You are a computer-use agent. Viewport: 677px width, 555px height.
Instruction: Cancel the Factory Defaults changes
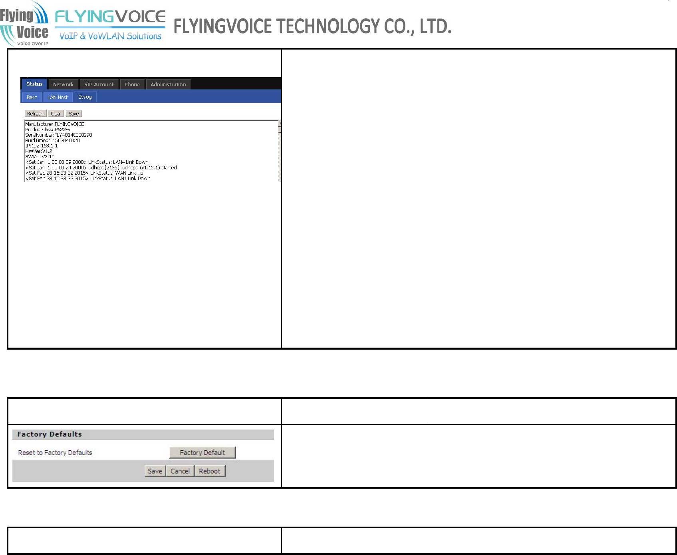point(180,471)
